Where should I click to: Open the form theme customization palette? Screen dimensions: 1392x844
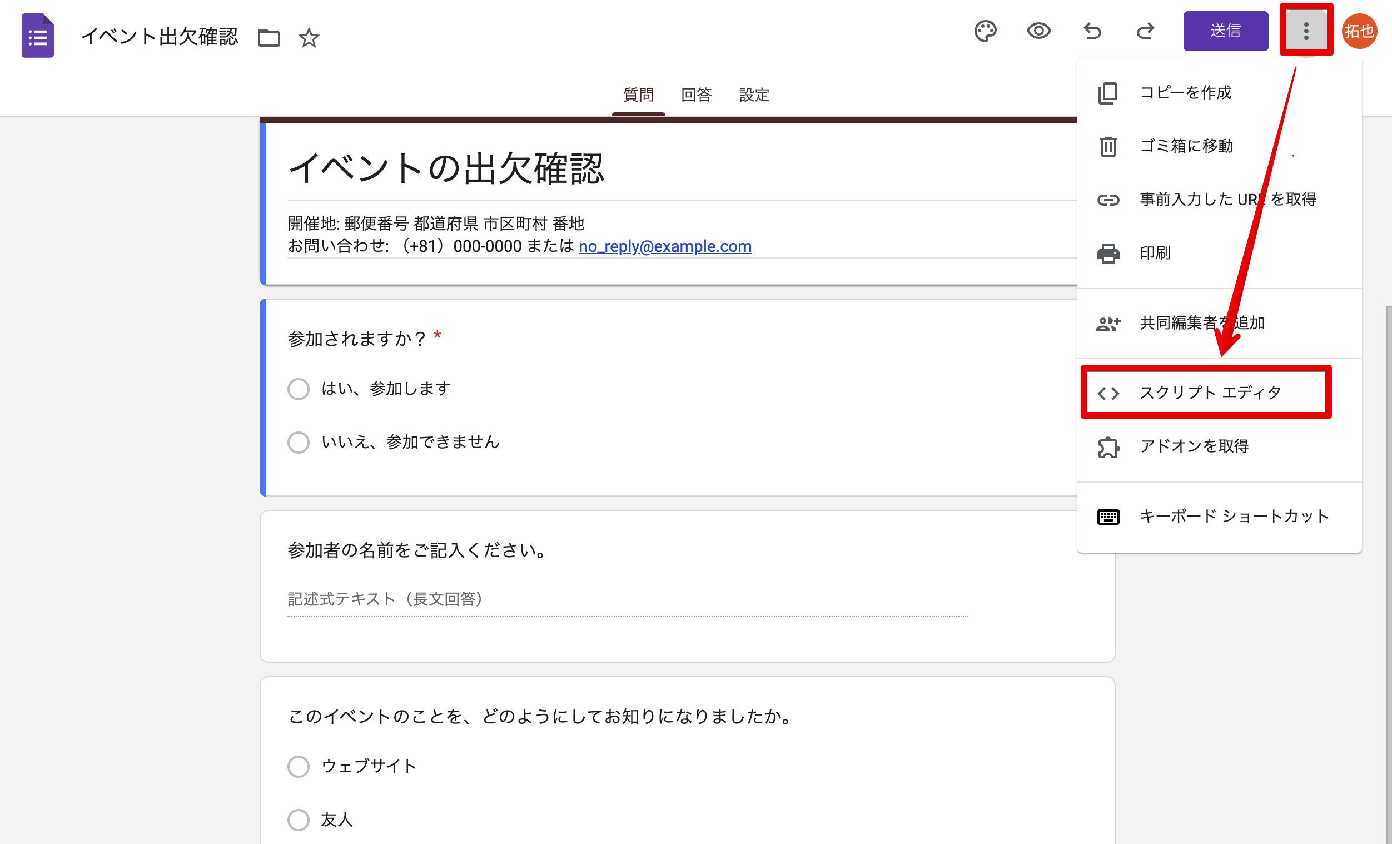click(x=985, y=31)
